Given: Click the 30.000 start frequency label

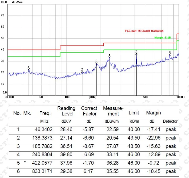Looking at the screenshot, I should click(x=9, y=97).
